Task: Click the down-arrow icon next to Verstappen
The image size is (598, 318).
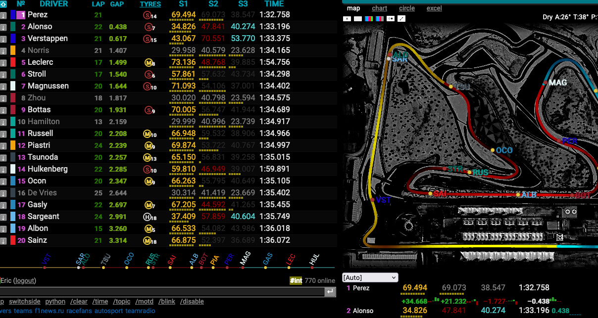Action: tap(3, 39)
